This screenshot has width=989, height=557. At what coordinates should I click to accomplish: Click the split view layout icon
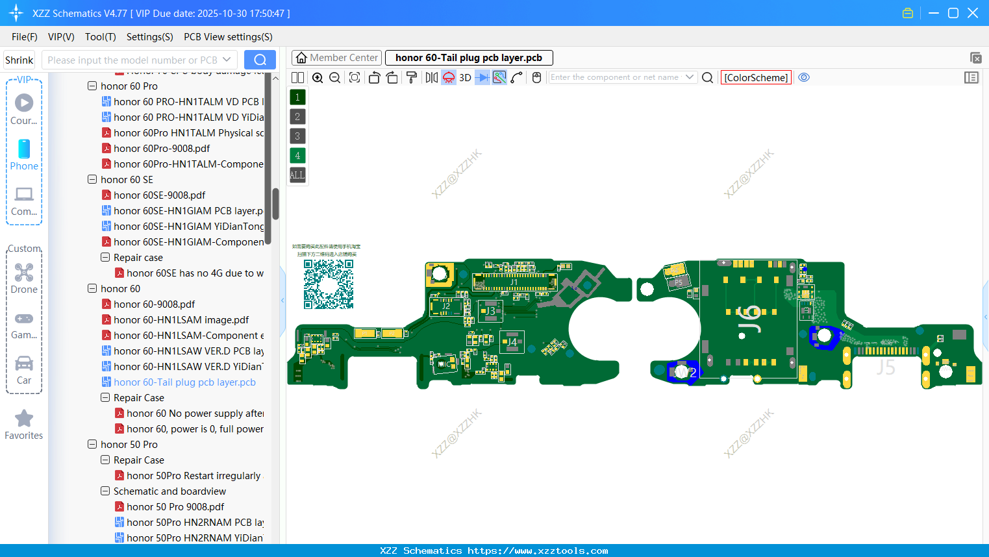(298, 77)
